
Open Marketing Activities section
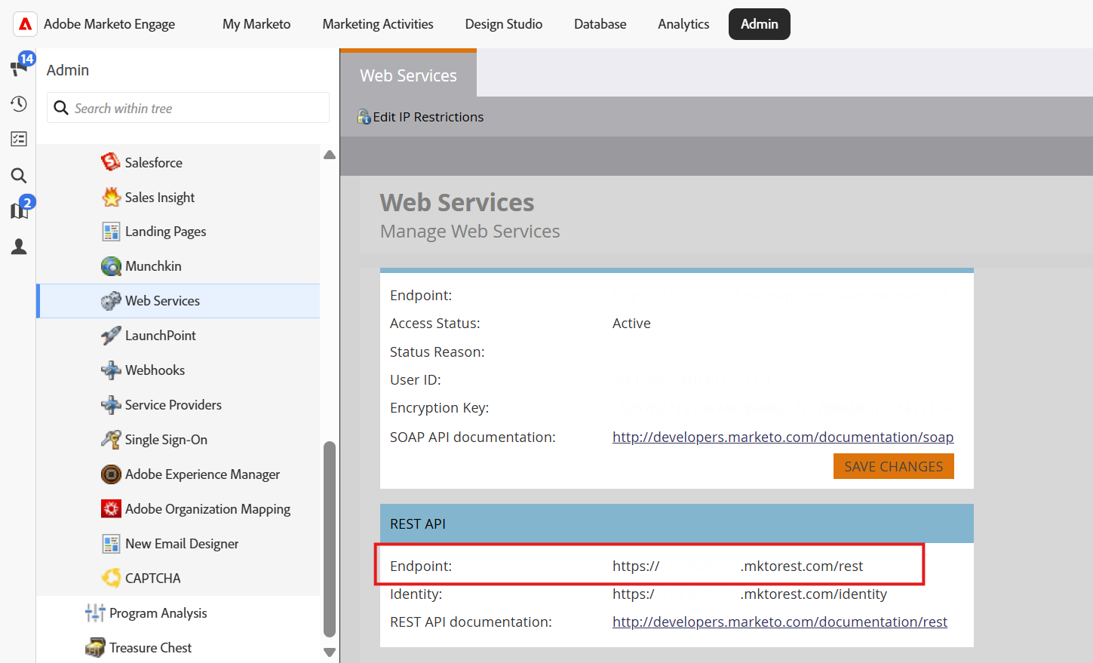[378, 24]
